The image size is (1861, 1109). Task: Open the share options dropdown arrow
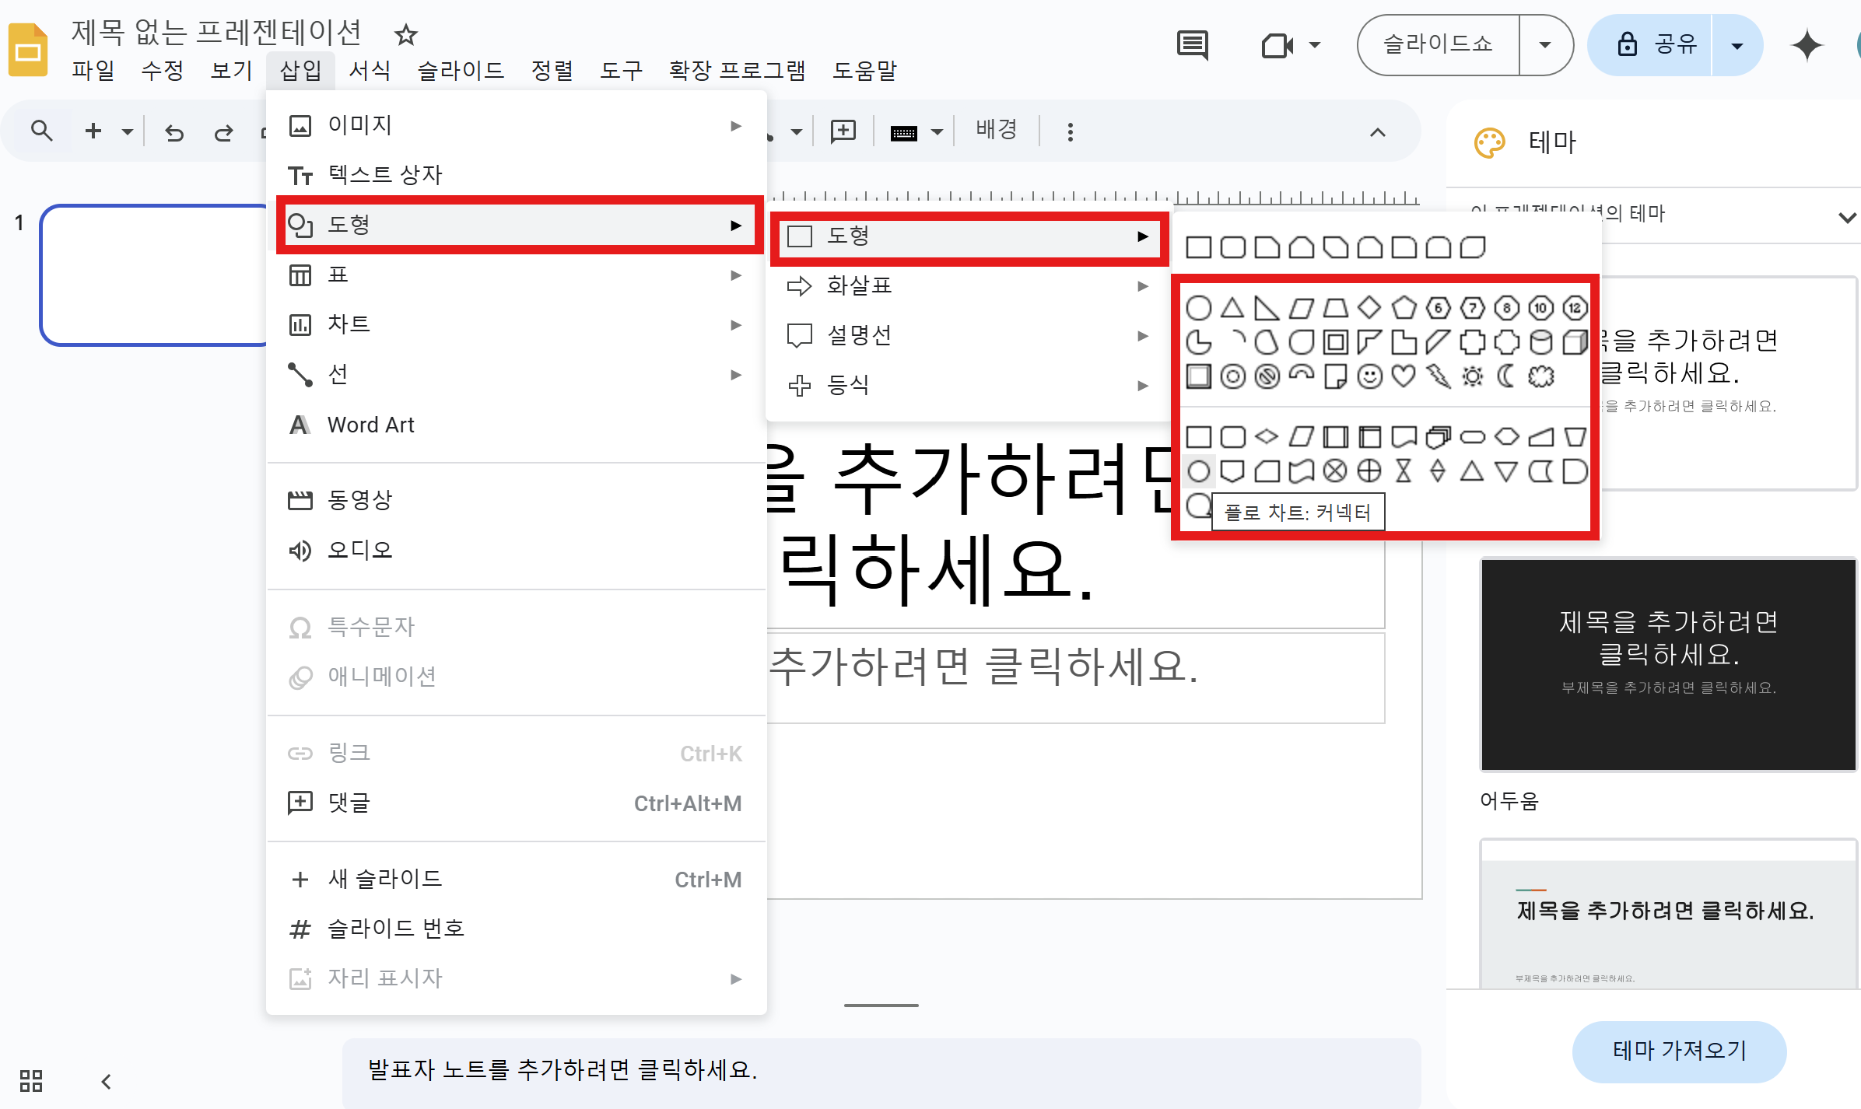(x=1737, y=45)
